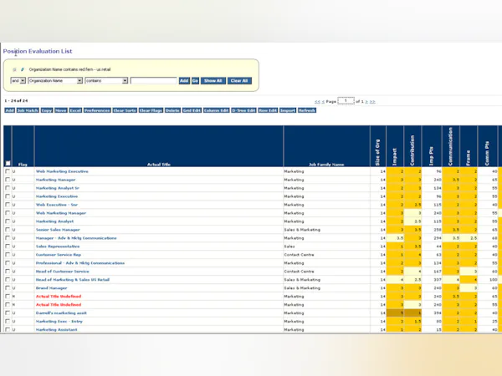Open Manager - Adv & Mktg Communications link
Viewport: 502px width, 376px height.
coord(76,238)
